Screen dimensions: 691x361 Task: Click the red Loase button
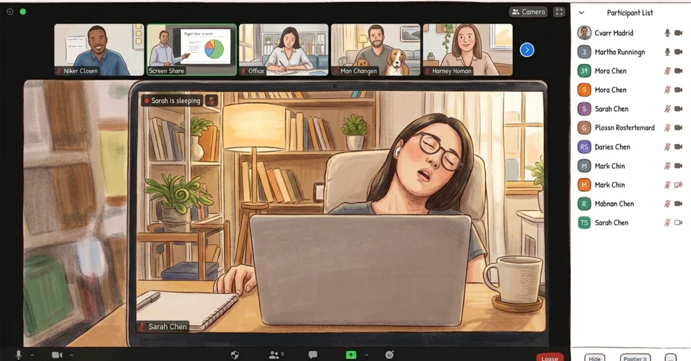point(550,358)
